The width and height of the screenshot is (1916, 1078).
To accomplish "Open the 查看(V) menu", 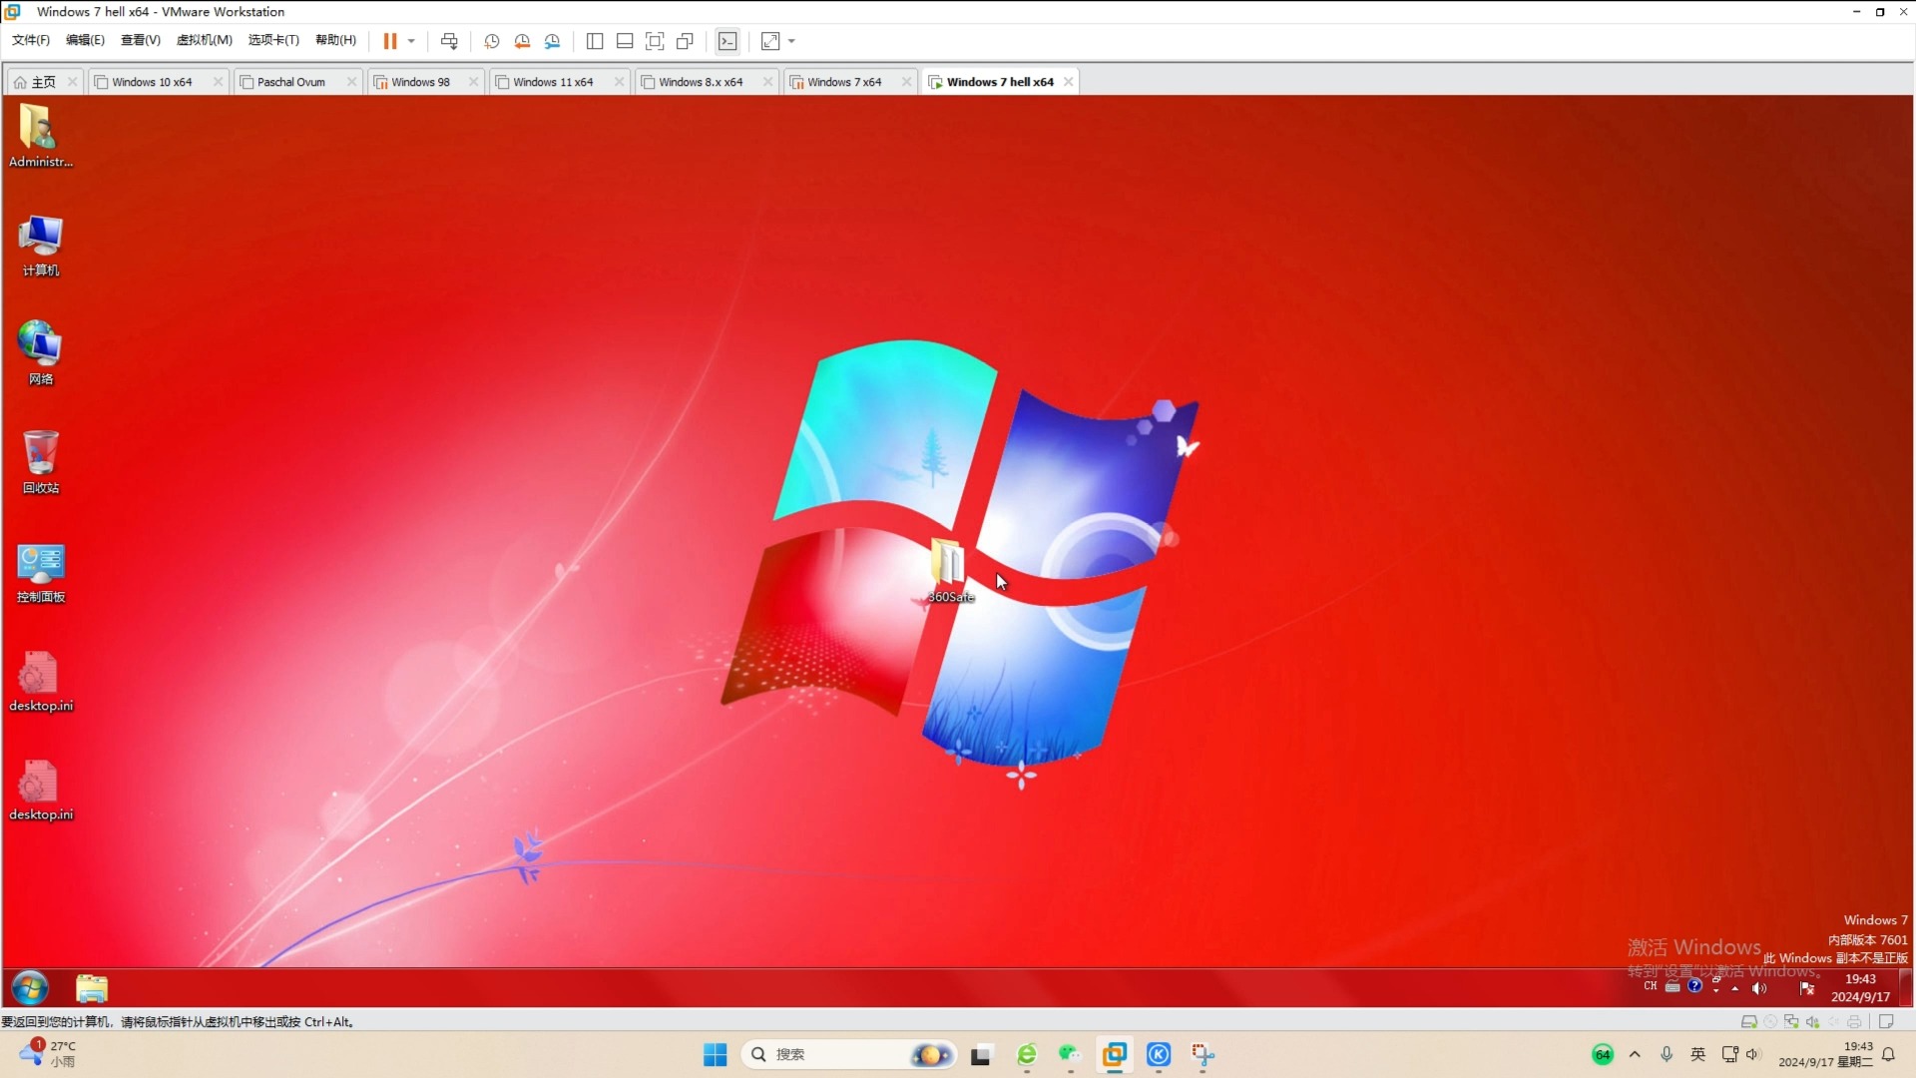I will tap(141, 40).
